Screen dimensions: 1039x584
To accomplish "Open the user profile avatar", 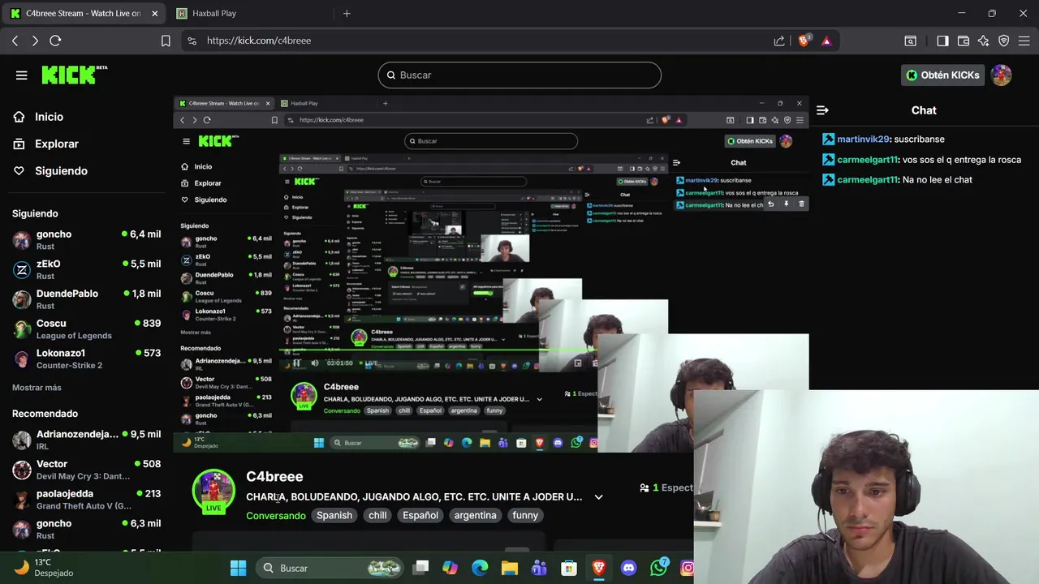I will click(x=1002, y=75).
